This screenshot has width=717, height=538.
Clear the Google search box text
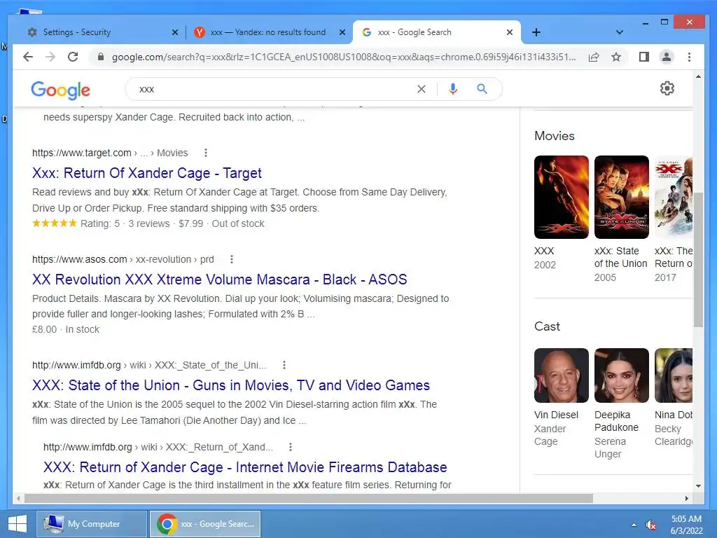[x=421, y=89]
